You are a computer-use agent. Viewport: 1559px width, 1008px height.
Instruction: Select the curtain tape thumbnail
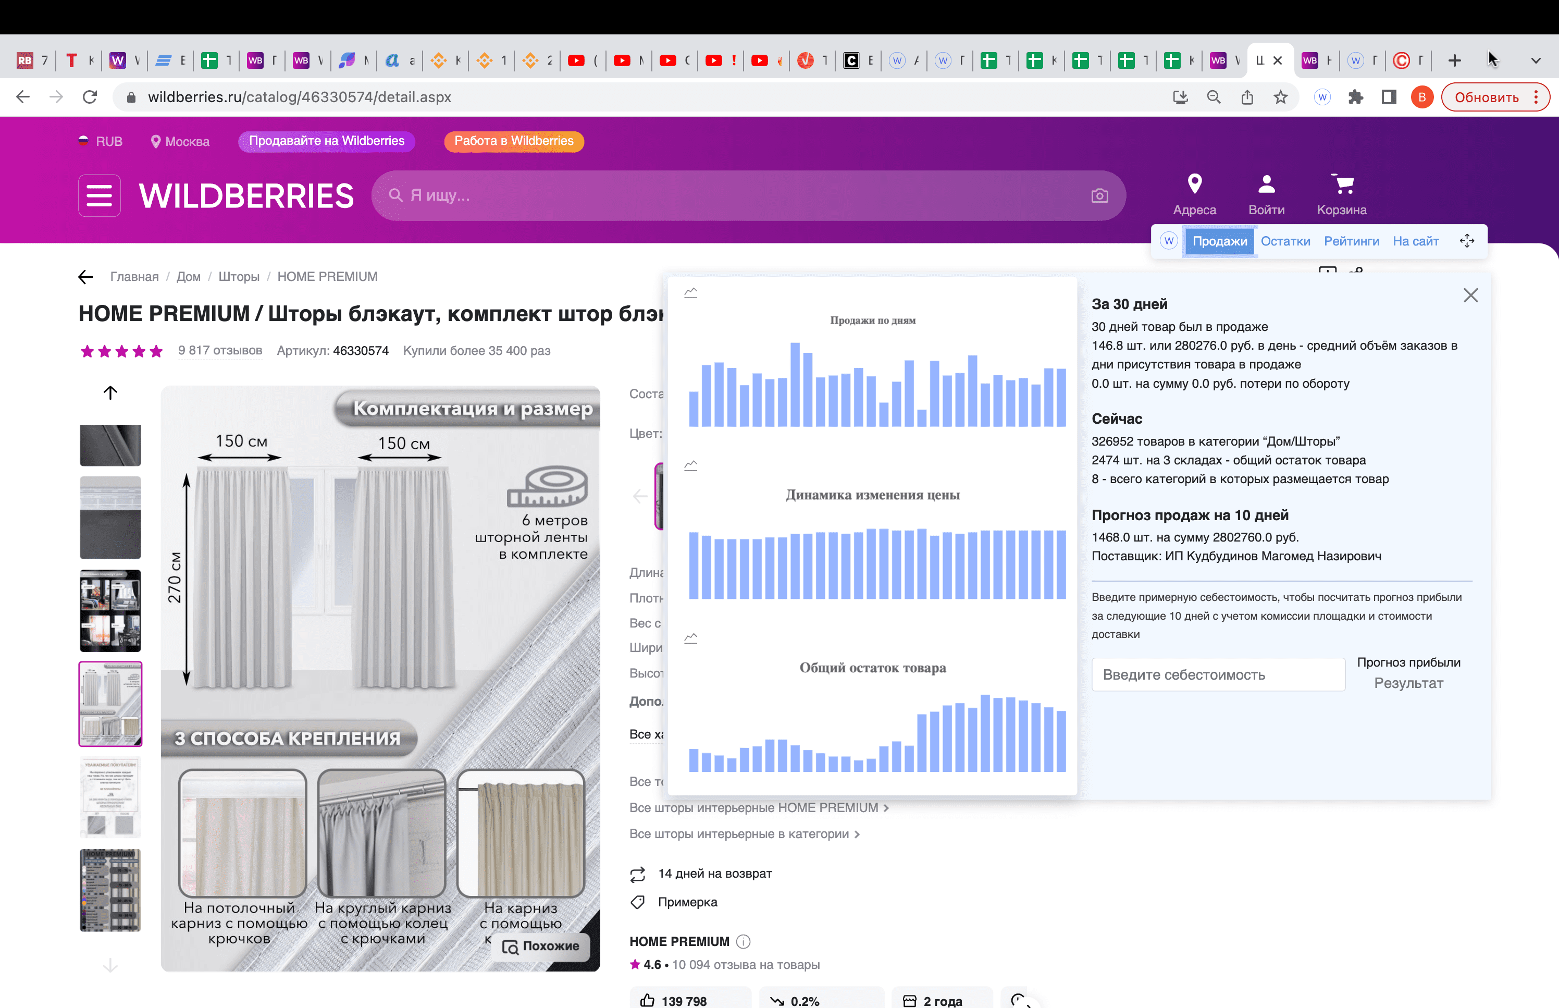pos(110,518)
